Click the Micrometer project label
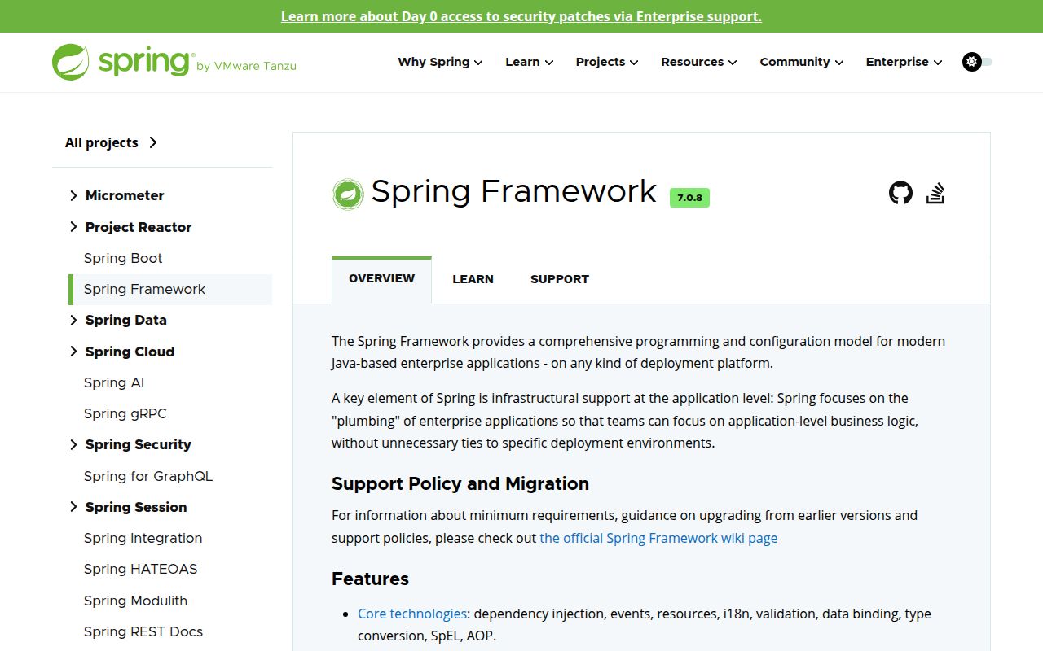This screenshot has width=1043, height=651. pos(125,195)
